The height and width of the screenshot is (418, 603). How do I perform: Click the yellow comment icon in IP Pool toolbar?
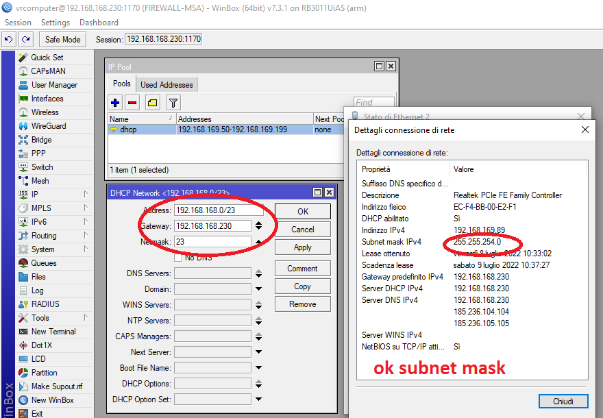pos(153,103)
